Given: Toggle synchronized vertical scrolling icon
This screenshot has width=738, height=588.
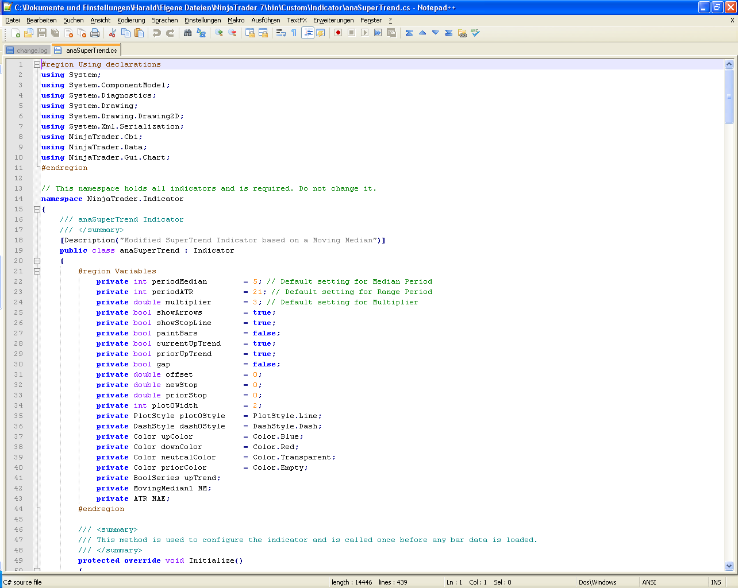Looking at the screenshot, I should (250, 33).
